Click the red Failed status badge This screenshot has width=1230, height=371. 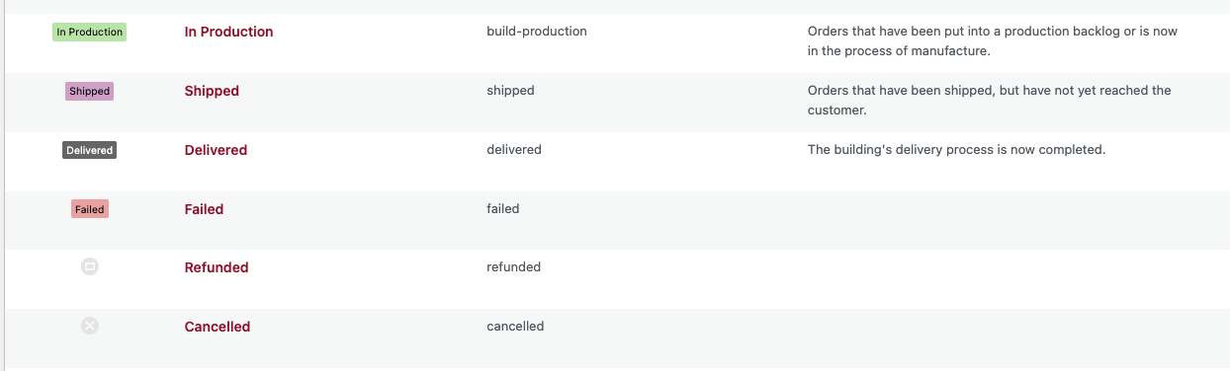click(x=89, y=209)
